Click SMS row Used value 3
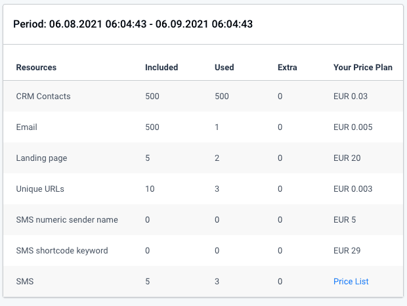Viewport: 407px width, 306px height. [x=217, y=282]
